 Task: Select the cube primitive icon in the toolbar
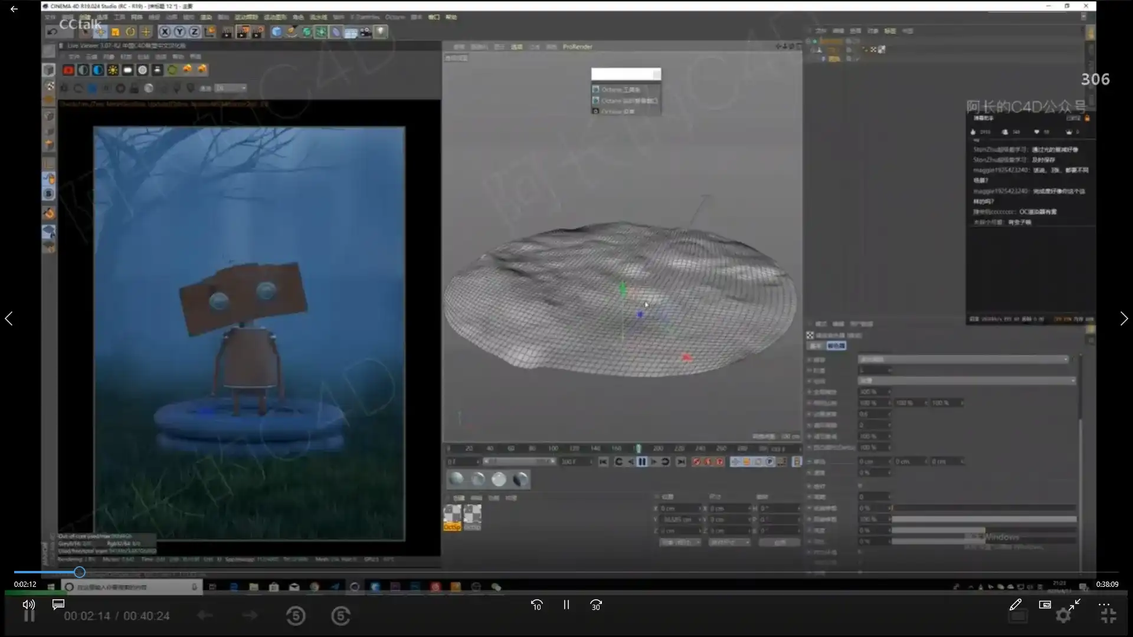click(x=276, y=32)
